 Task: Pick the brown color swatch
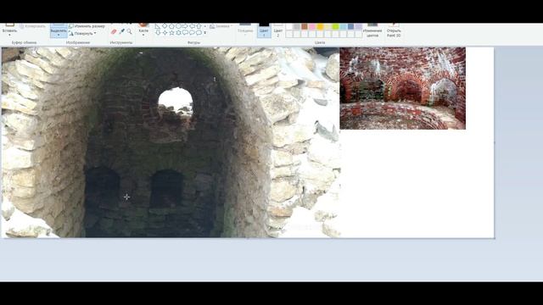305,26
